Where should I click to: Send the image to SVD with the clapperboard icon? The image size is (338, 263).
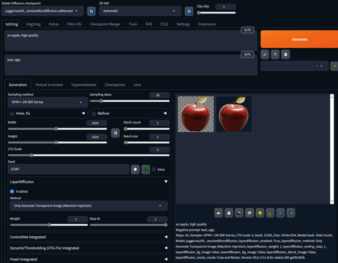(x=281, y=213)
